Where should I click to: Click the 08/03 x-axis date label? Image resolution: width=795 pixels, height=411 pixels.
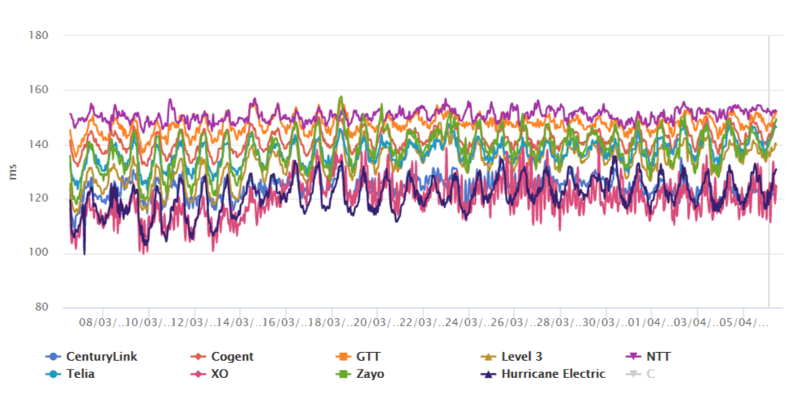pyautogui.click(x=101, y=322)
